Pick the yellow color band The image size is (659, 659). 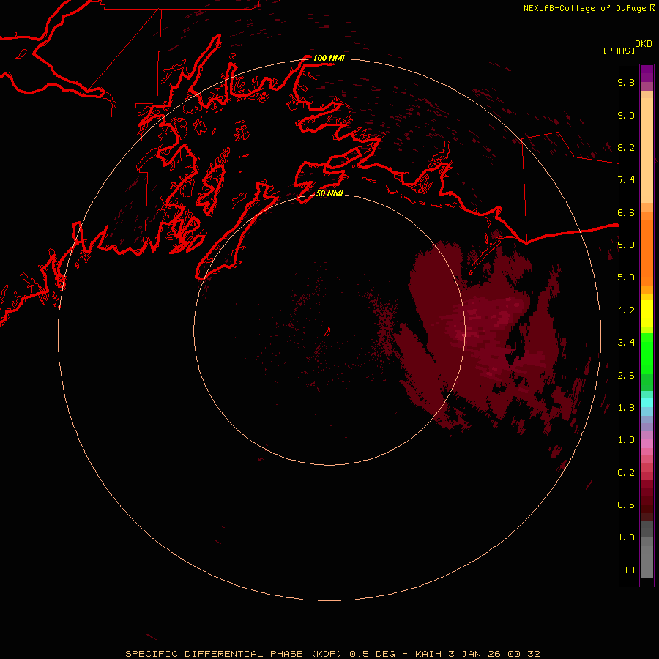647,313
